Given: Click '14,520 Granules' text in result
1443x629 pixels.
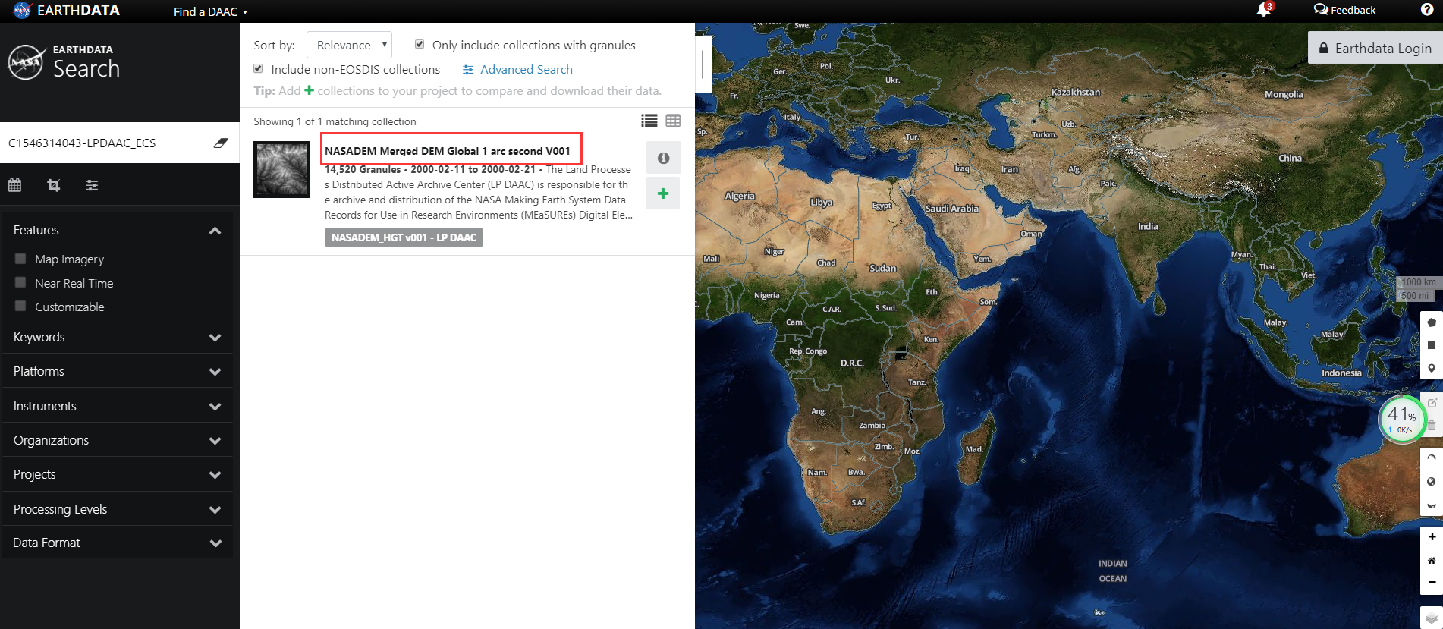Looking at the screenshot, I should coord(363,169).
